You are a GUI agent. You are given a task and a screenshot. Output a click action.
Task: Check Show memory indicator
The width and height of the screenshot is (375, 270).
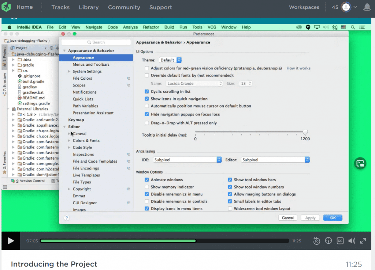point(147,187)
